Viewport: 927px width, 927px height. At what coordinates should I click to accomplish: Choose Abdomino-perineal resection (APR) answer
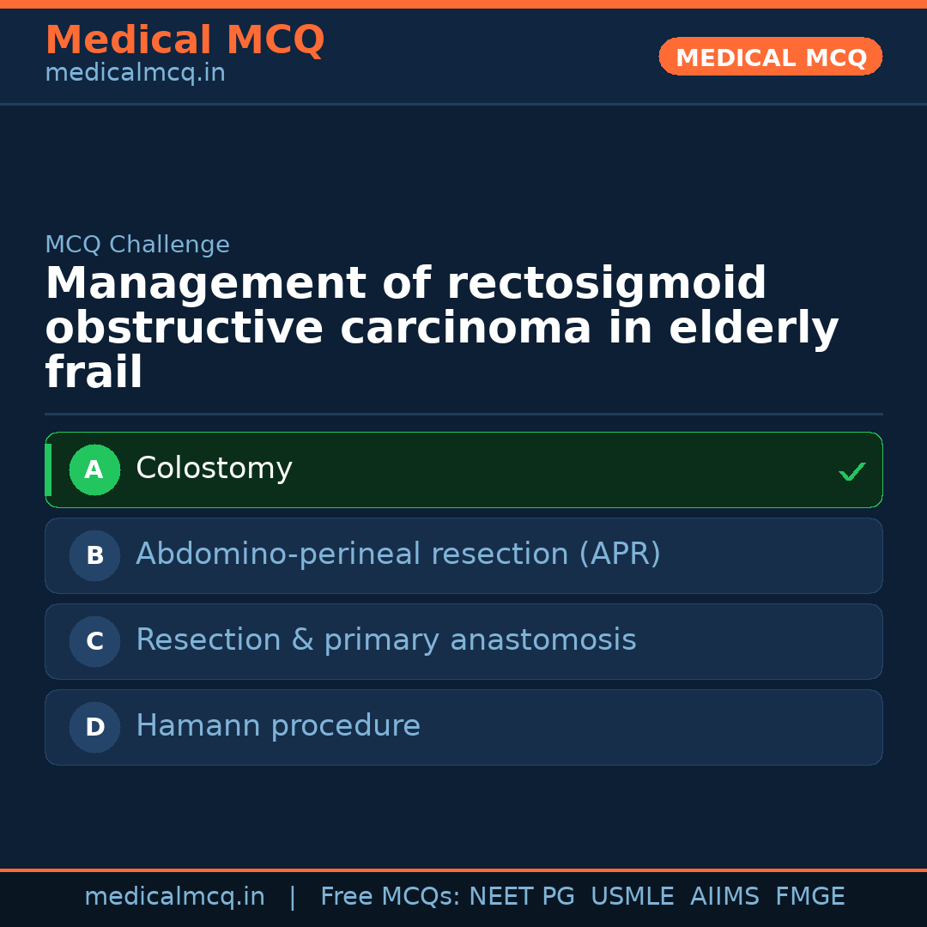pyautogui.click(x=398, y=554)
